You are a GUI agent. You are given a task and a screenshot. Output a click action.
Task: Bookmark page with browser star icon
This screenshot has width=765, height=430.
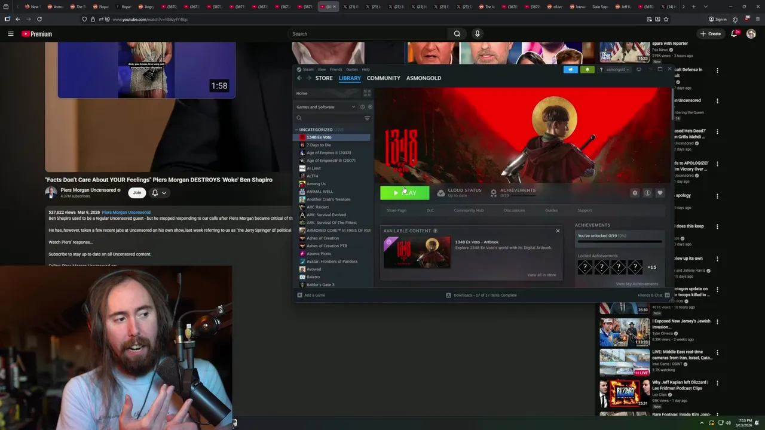[666, 19]
